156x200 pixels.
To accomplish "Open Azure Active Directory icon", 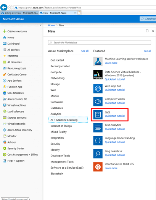I will (x=5, y=130).
